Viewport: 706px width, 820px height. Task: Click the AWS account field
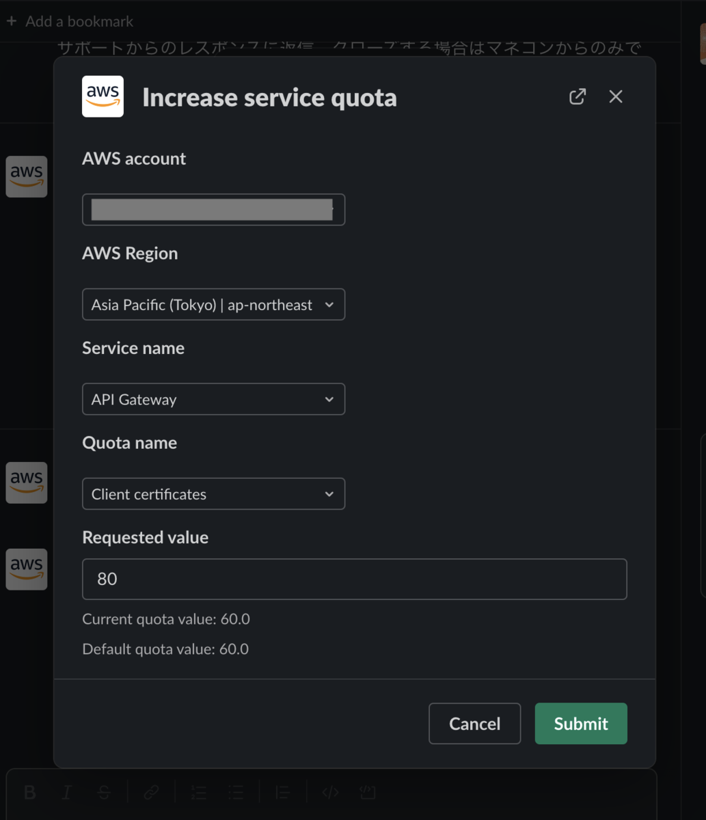[213, 210]
